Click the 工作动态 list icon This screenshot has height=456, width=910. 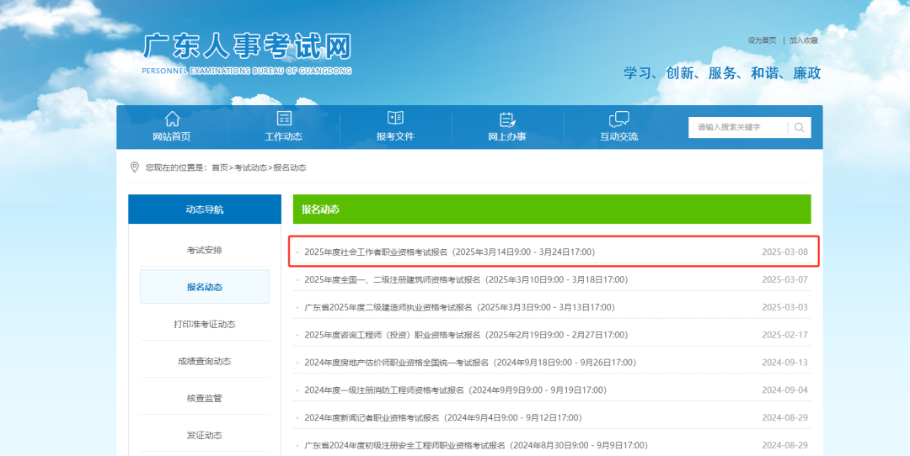(284, 119)
